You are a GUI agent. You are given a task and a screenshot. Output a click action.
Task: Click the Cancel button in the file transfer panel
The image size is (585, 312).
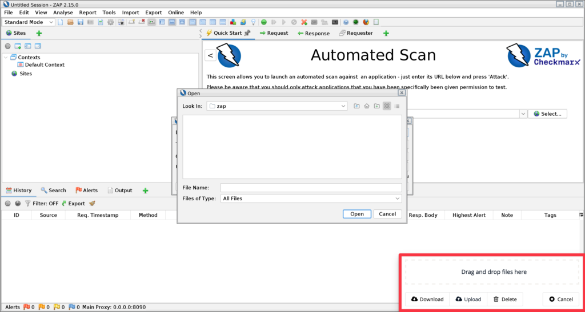[x=561, y=299]
